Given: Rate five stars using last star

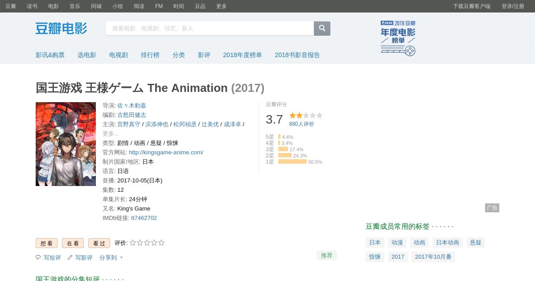Looking at the screenshot, I should 161,243.
